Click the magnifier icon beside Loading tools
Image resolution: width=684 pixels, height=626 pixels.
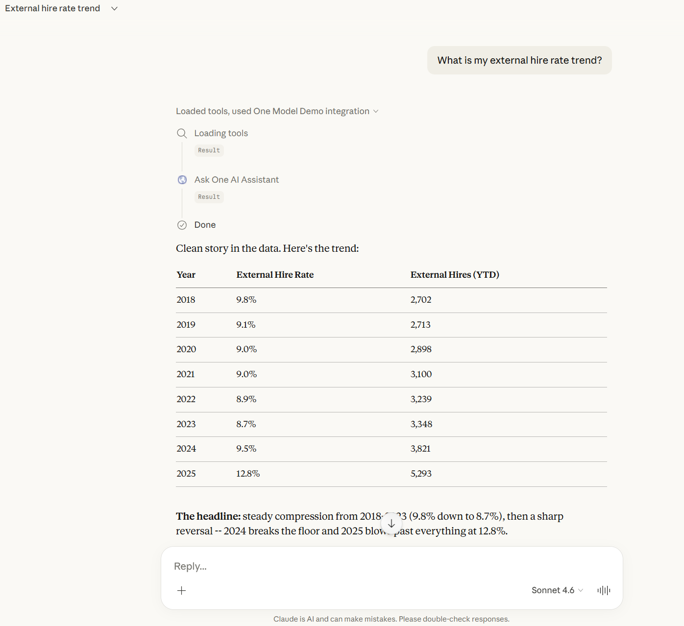[x=182, y=133]
